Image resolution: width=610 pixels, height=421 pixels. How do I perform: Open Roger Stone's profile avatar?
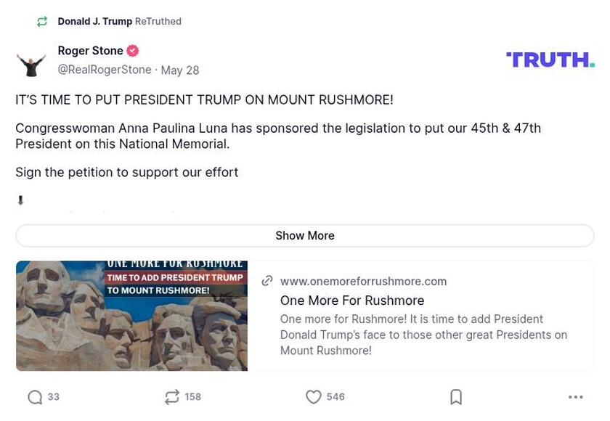click(31, 63)
